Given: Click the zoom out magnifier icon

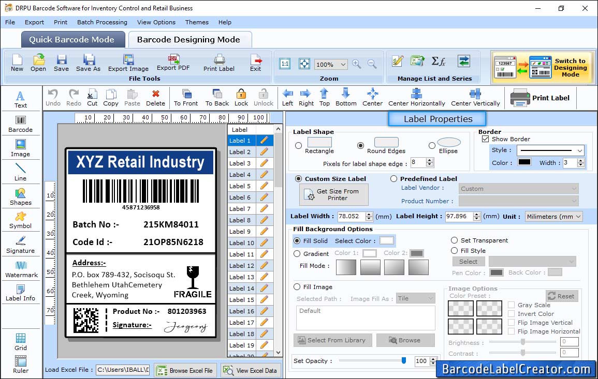Looking at the screenshot, I should coord(372,64).
